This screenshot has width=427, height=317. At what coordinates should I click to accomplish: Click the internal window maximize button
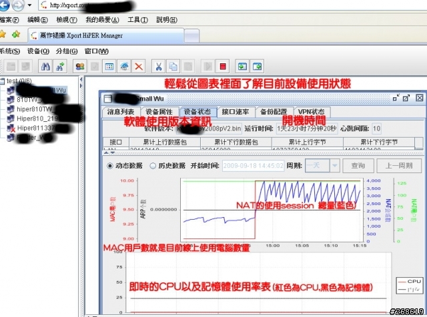click(406, 98)
